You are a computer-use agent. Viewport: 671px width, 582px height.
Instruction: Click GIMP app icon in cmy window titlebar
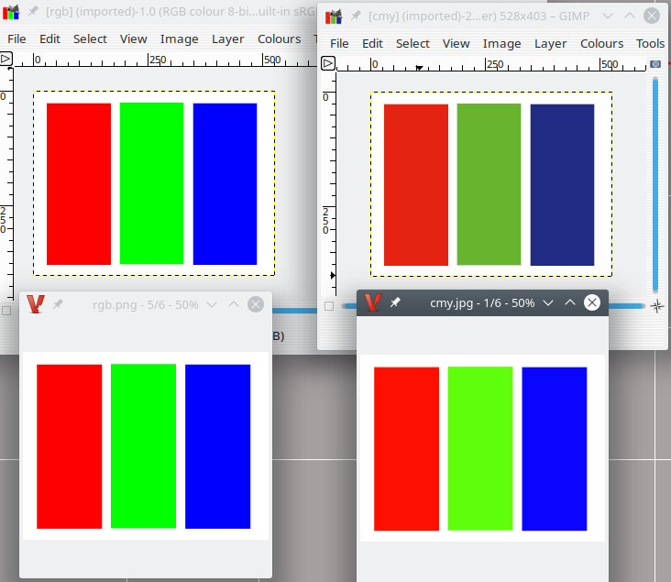point(334,16)
